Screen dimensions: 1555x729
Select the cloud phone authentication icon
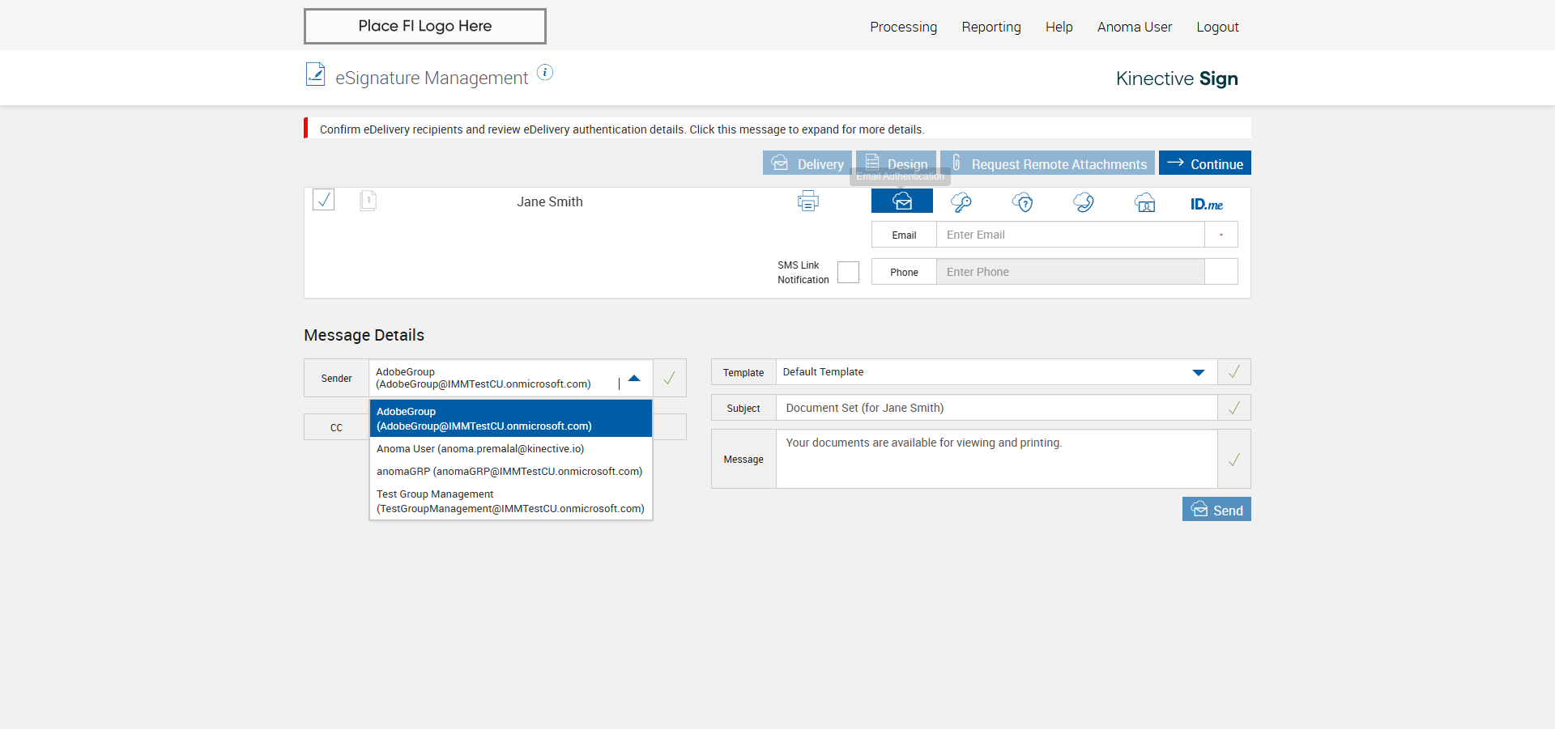[1084, 202]
